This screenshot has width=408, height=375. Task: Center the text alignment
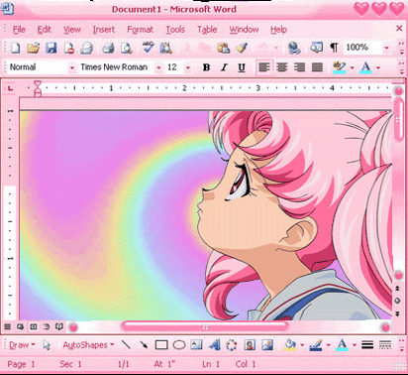point(281,67)
